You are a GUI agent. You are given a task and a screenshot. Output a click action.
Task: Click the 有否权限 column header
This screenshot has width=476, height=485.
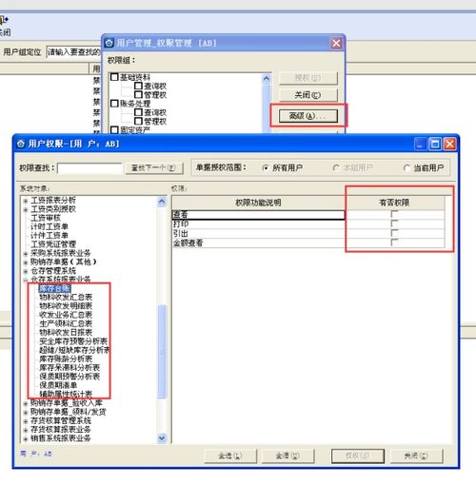394,203
